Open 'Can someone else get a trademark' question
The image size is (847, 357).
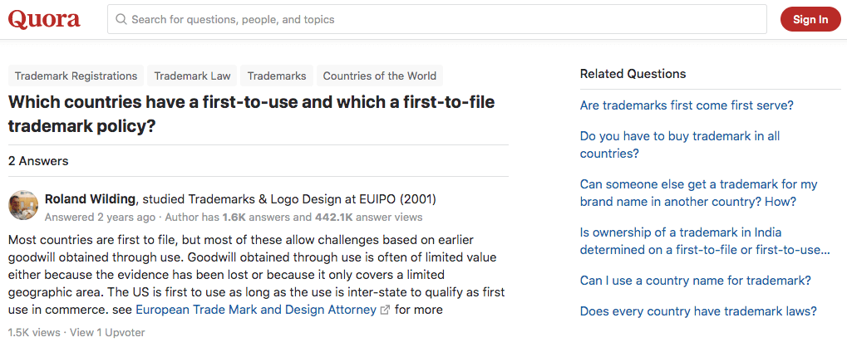click(x=699, y=193)
